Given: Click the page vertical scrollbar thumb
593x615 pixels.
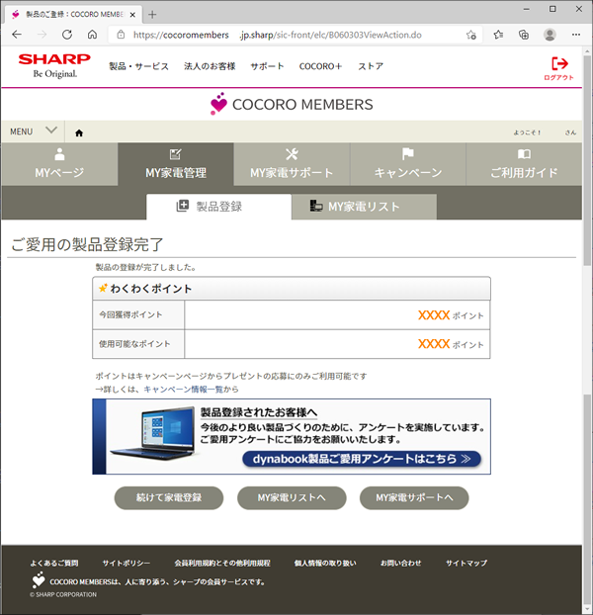Looking at the screenshot, I should pyautogui.click(x=587, y=161).
